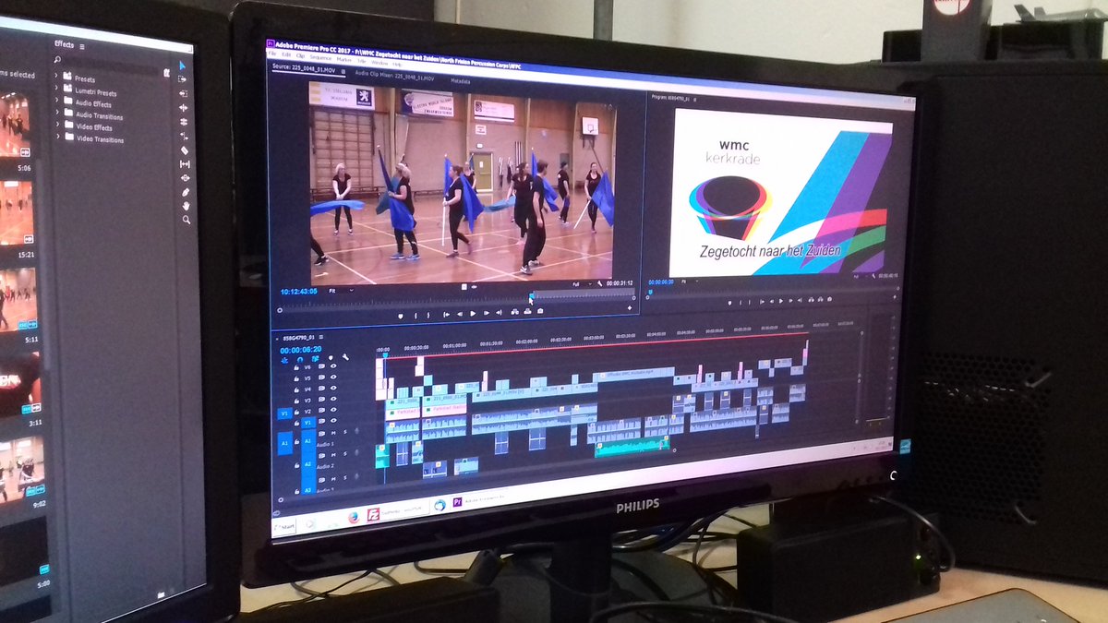Open Source monitor wrench settings

[x=599, y=283]
